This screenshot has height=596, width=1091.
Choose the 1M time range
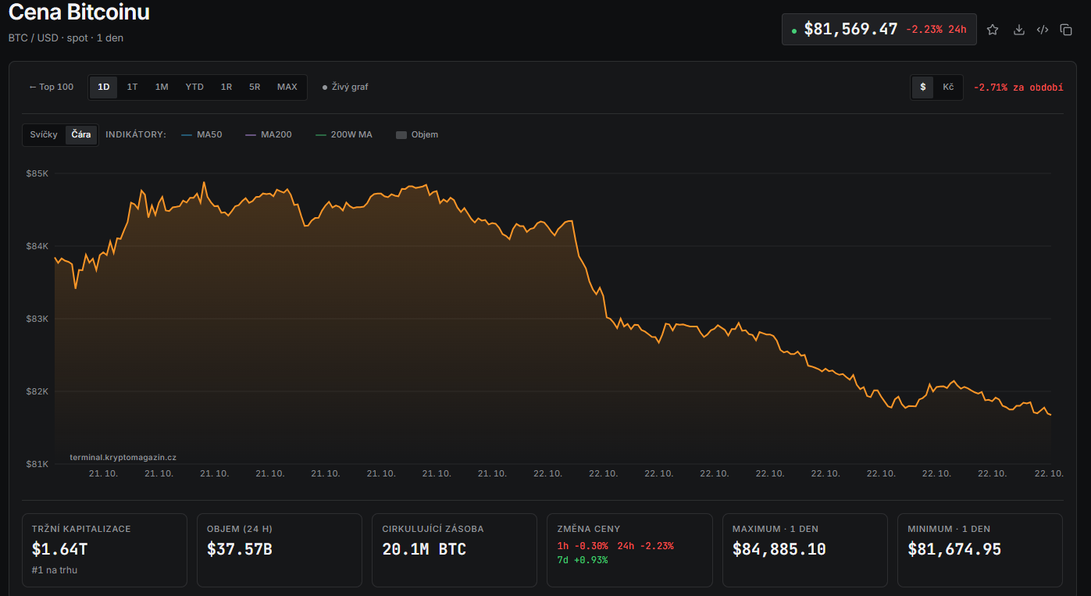click(x=162, y=87)
